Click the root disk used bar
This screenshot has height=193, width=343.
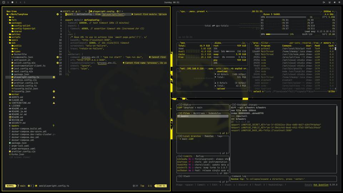pyautogui.click(x=230, y=51)
